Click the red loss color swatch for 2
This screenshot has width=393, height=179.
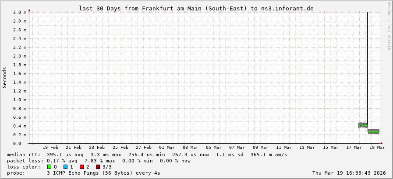pos(81,167)
